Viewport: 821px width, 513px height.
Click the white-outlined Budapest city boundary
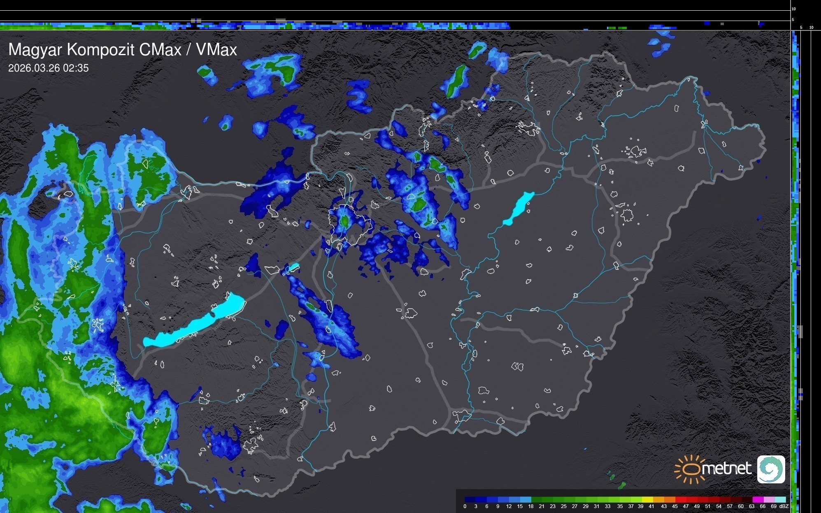tap(349, 224)
